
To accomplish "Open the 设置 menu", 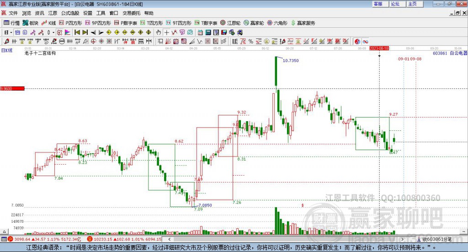I will coord(88,13).
